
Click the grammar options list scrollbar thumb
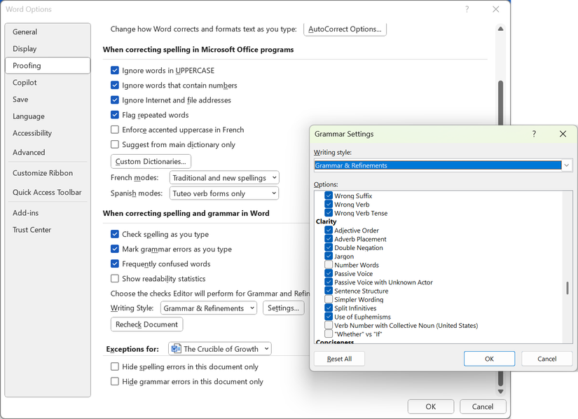coord(567,289)
